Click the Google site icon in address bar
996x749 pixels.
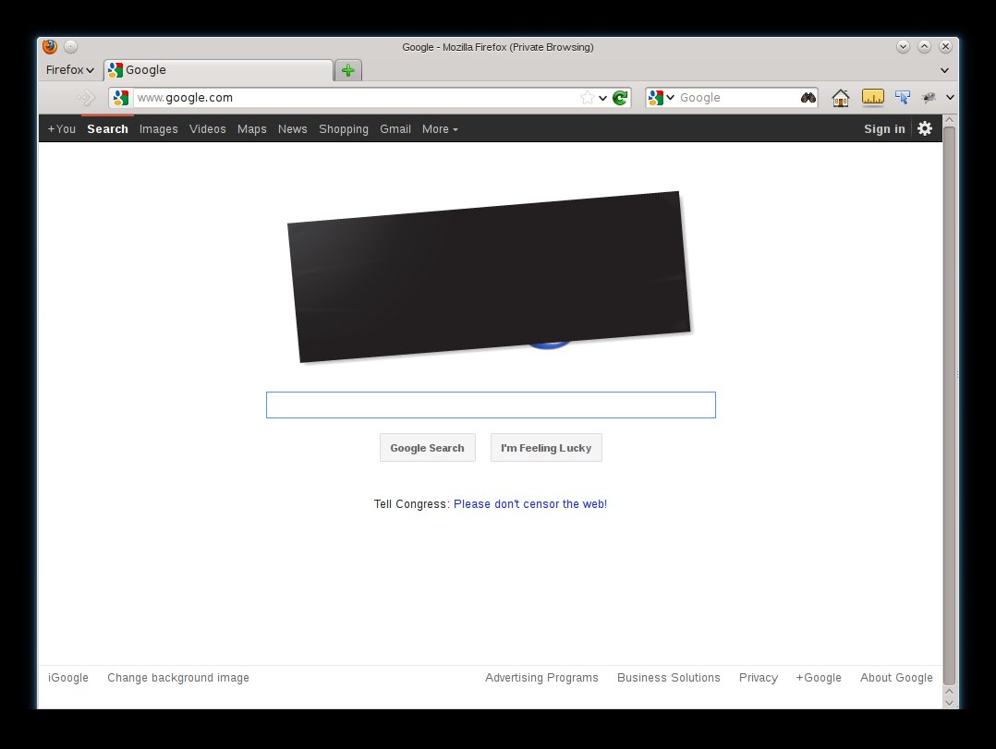tap(120, 98)
